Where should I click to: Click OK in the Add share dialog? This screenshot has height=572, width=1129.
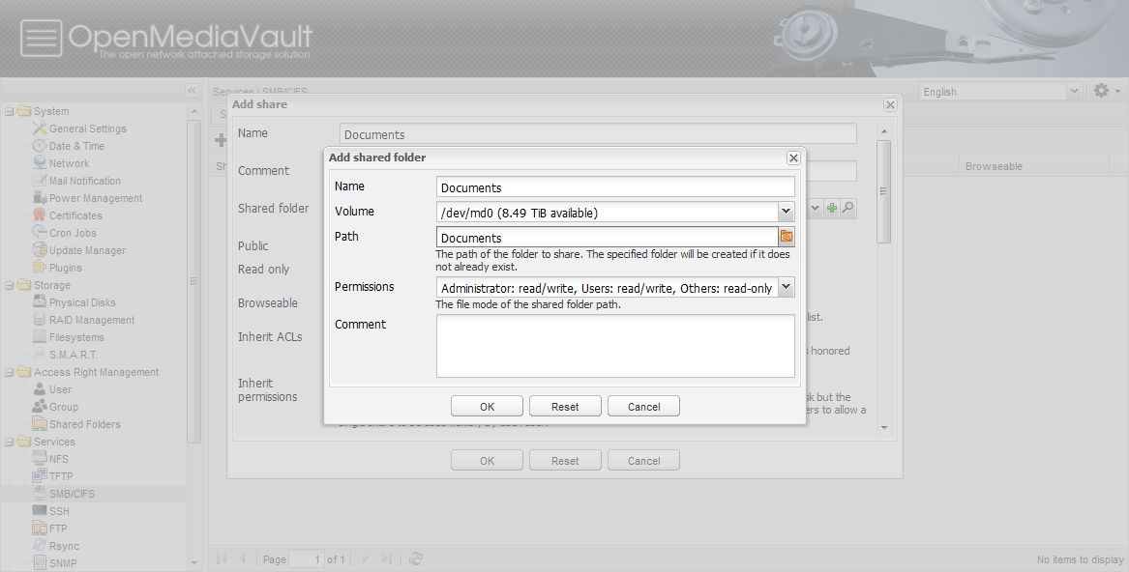[487, 461]
